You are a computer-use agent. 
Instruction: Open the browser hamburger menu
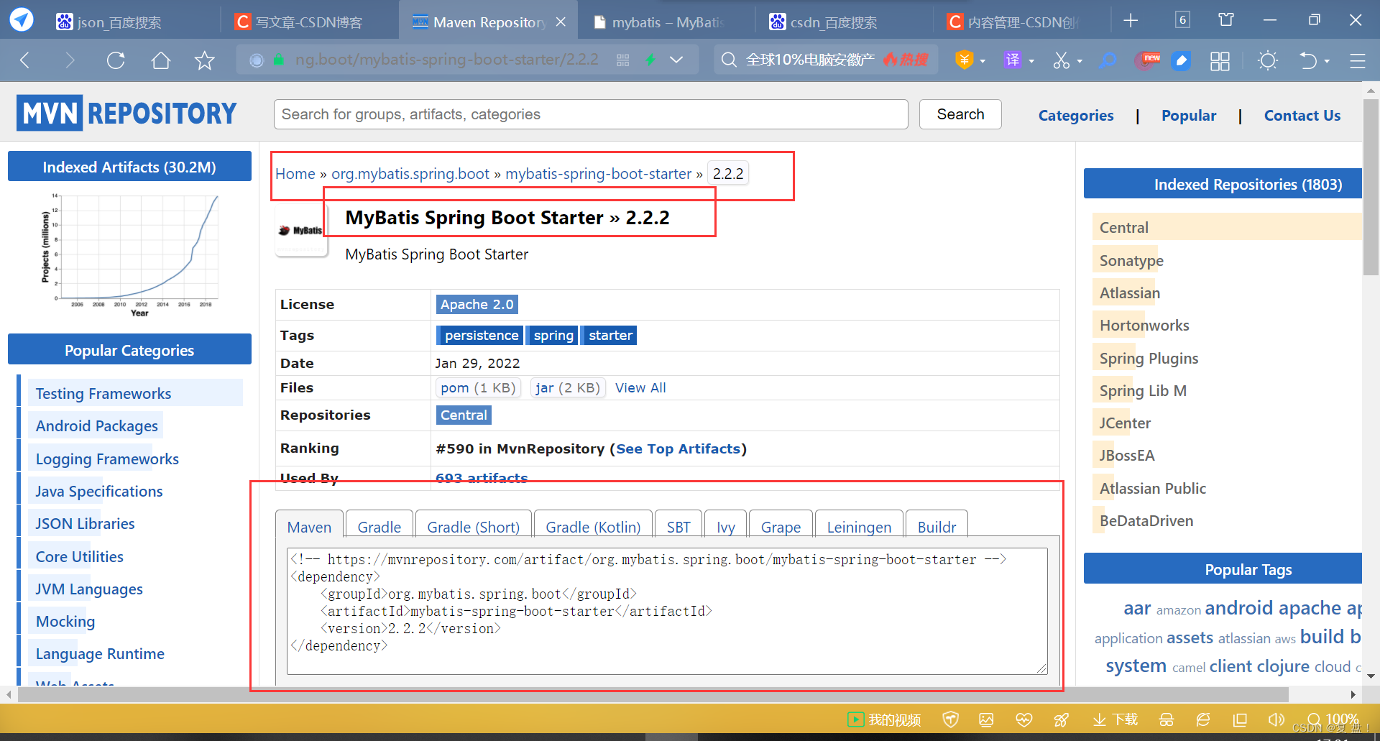[1357, 60]
